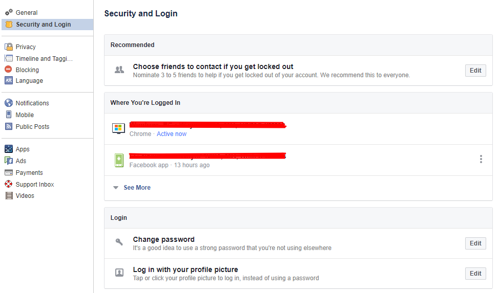Image resolution: width=499 pixels, height=293 pixels.
Task: Click the Payments card icon
Action: pos(9,172)
